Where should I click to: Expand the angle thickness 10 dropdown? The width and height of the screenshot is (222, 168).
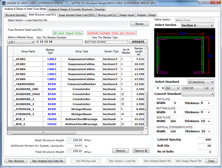pyautogui.click(x=209, y=88)
